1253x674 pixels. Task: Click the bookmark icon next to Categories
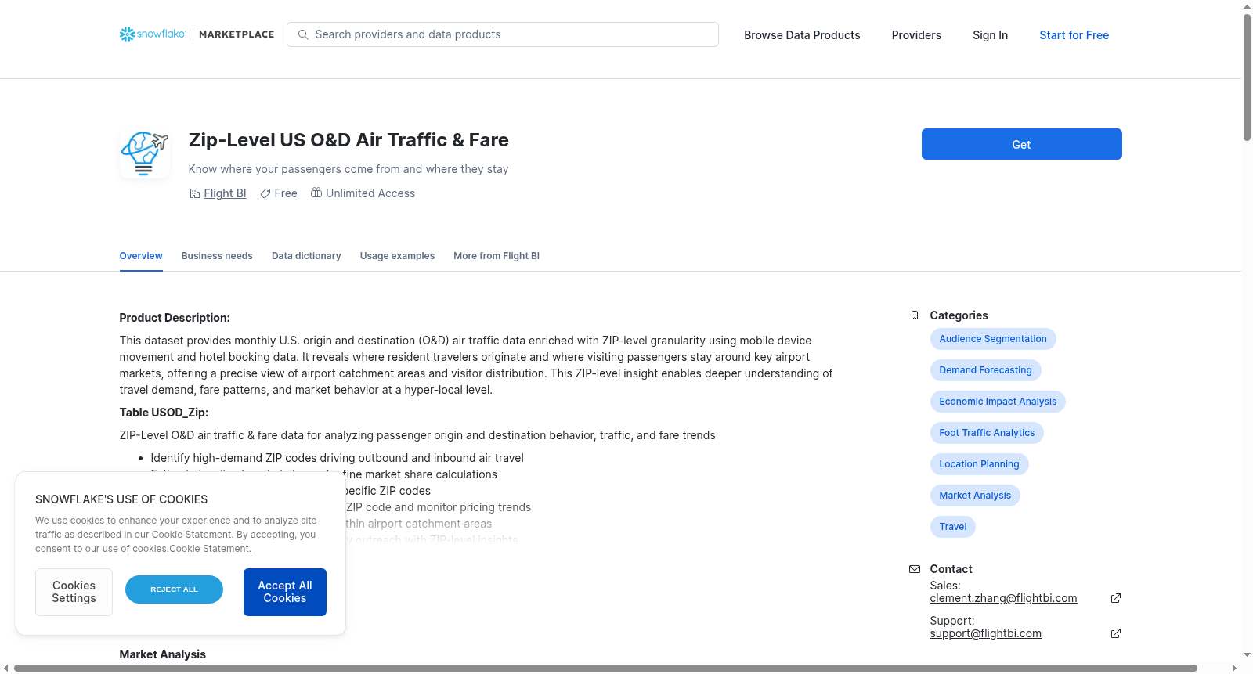pyautogui.click(x=915, y=315)
